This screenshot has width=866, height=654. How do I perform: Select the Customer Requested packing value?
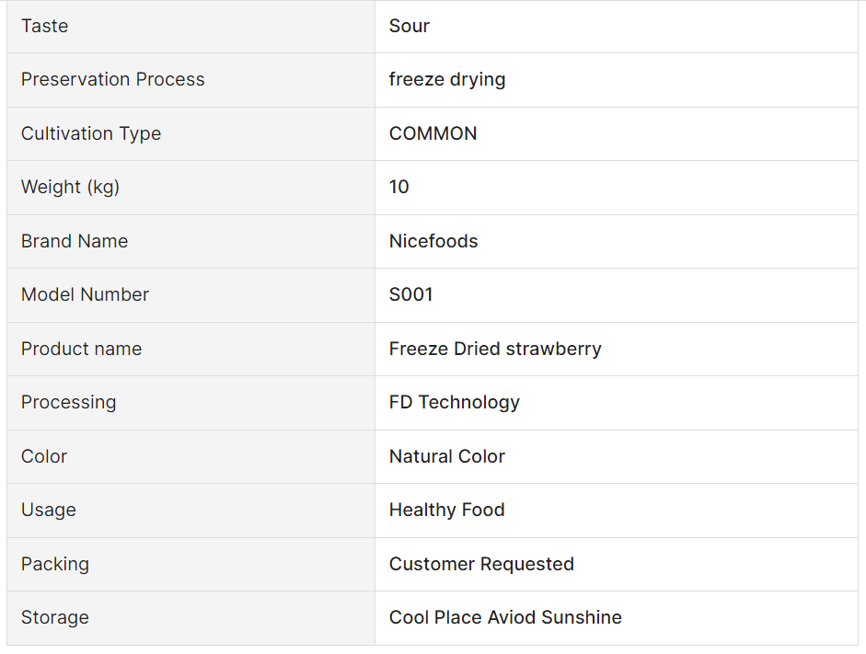coord(481,564)
